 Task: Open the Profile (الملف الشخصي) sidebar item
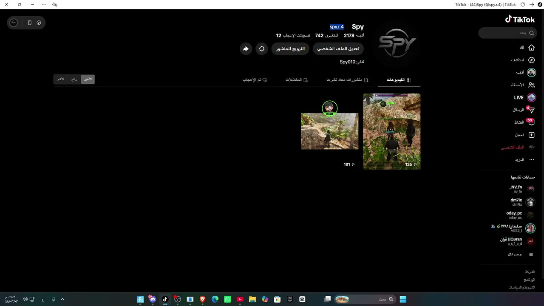pos(517,147)
